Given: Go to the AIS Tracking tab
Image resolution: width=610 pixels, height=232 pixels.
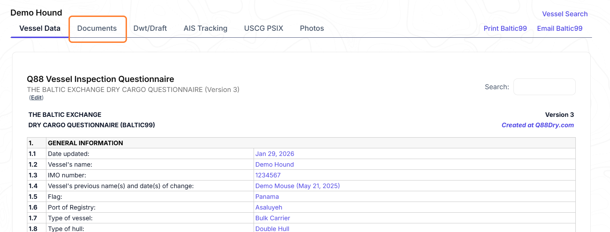Looking at the screenshot, I should [x=206, y=28].
